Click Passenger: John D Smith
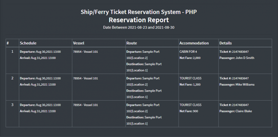278x137 pixels. pos(237,58)
